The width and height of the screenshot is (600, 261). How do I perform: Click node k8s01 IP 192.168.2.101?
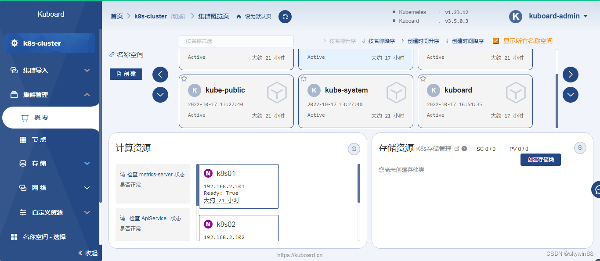[224, 186]
